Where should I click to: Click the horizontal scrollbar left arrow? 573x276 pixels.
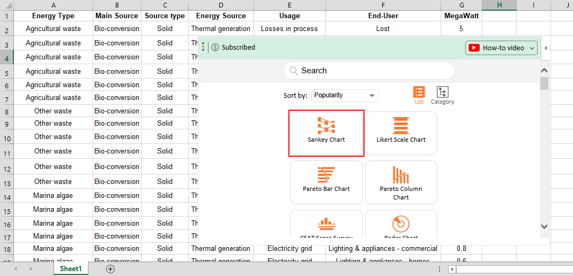point(452,270)
